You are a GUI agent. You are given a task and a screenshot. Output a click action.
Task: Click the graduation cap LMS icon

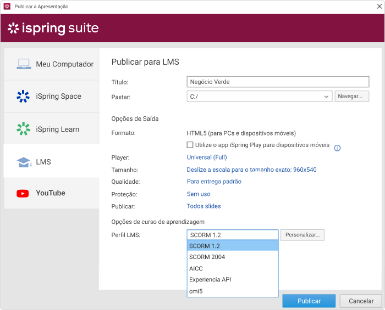pos(24,162)
